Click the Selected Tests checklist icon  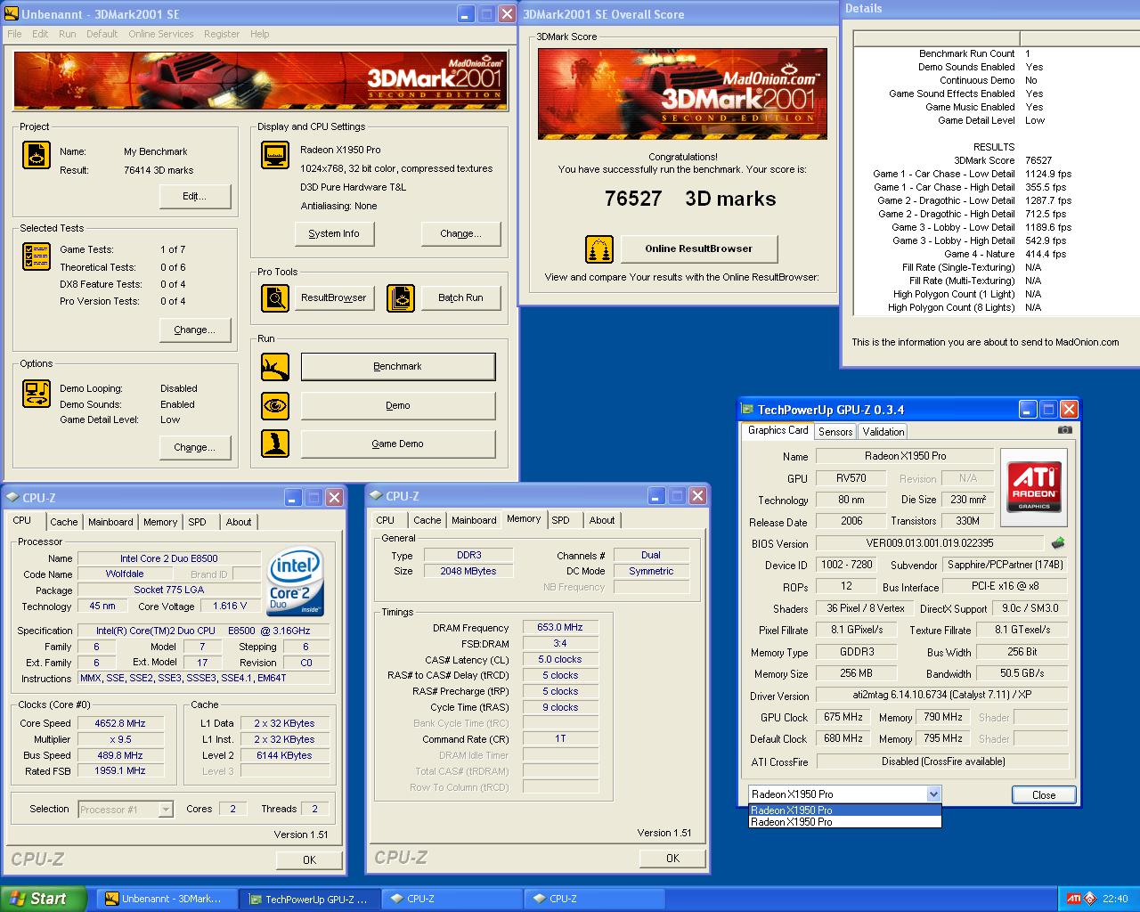[36, 256]
